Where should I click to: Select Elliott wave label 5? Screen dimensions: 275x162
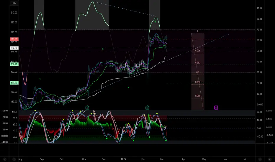coord(155,22)
